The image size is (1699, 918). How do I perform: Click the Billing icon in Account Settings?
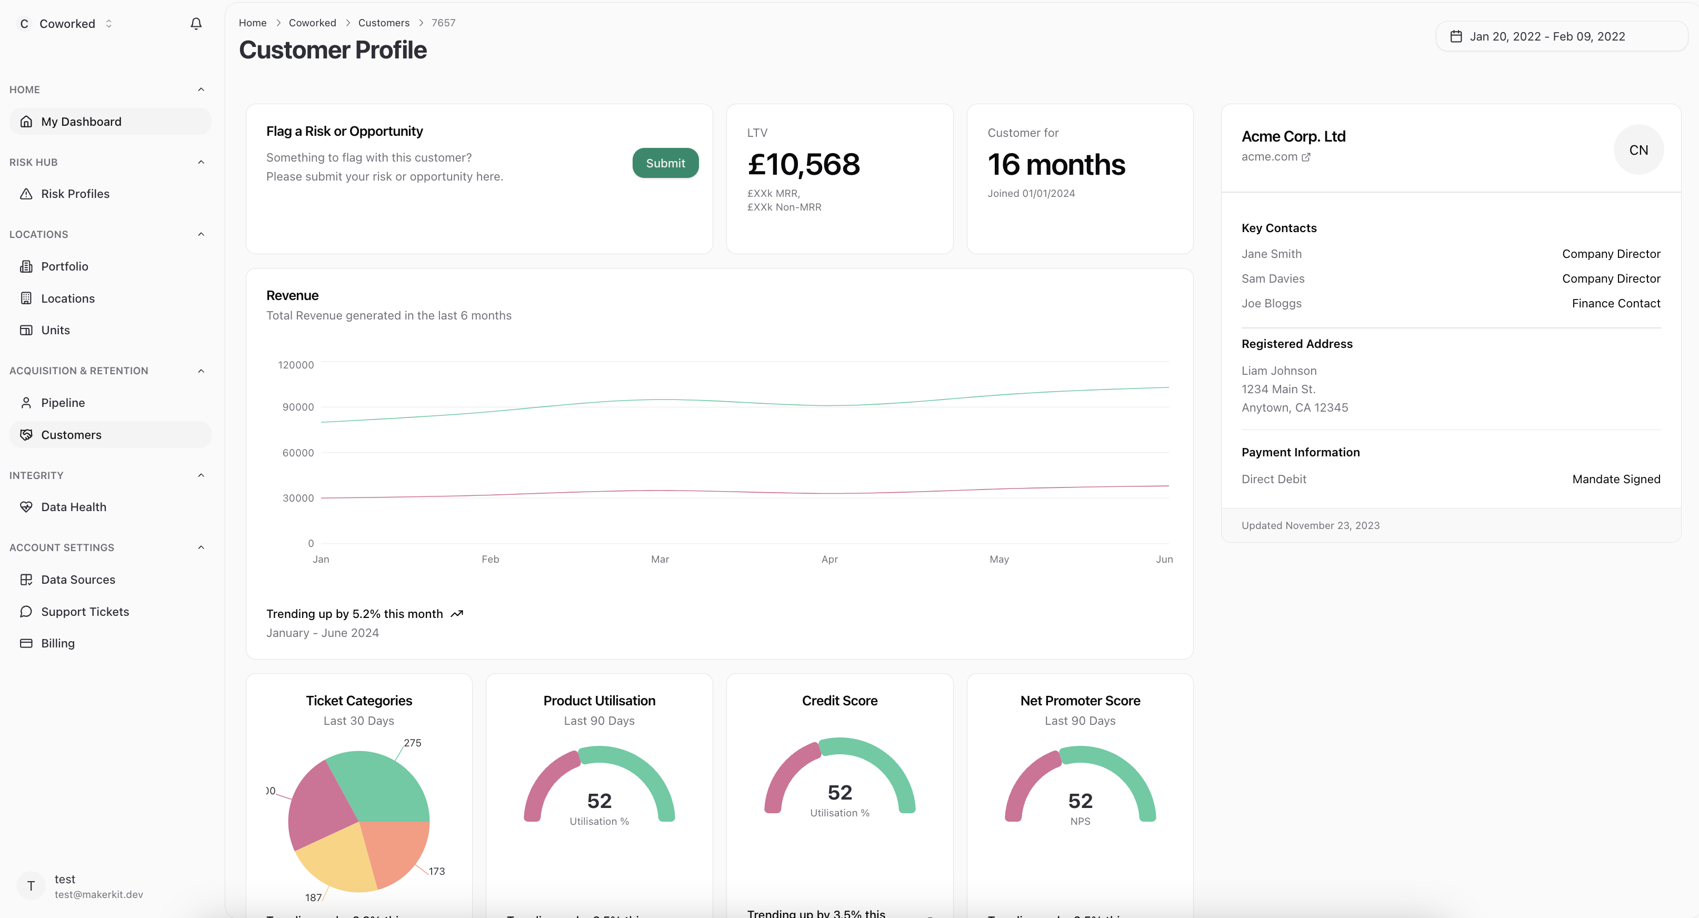click(26, 642)
